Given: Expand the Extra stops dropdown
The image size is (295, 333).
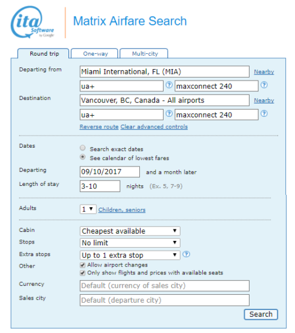Looking at the screenshot, I should tap(130, 255).
